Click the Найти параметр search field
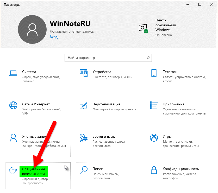This screenshot has height=193, width=218. pyautogui.click(x=105, y=58)
